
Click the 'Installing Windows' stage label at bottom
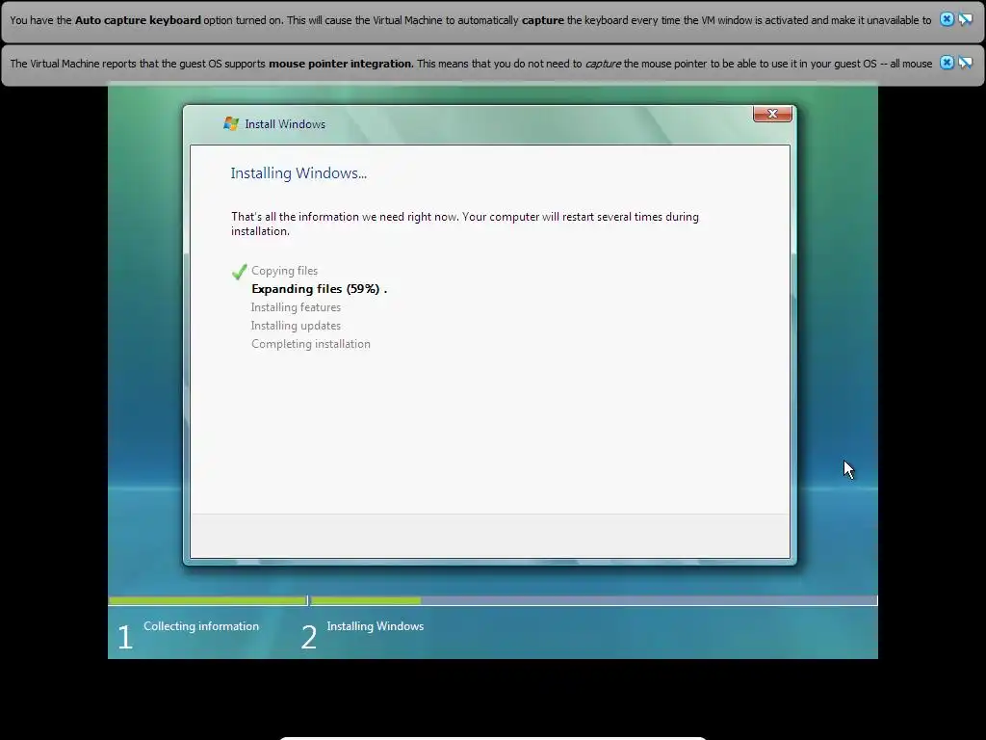click(x=376, y=626)
